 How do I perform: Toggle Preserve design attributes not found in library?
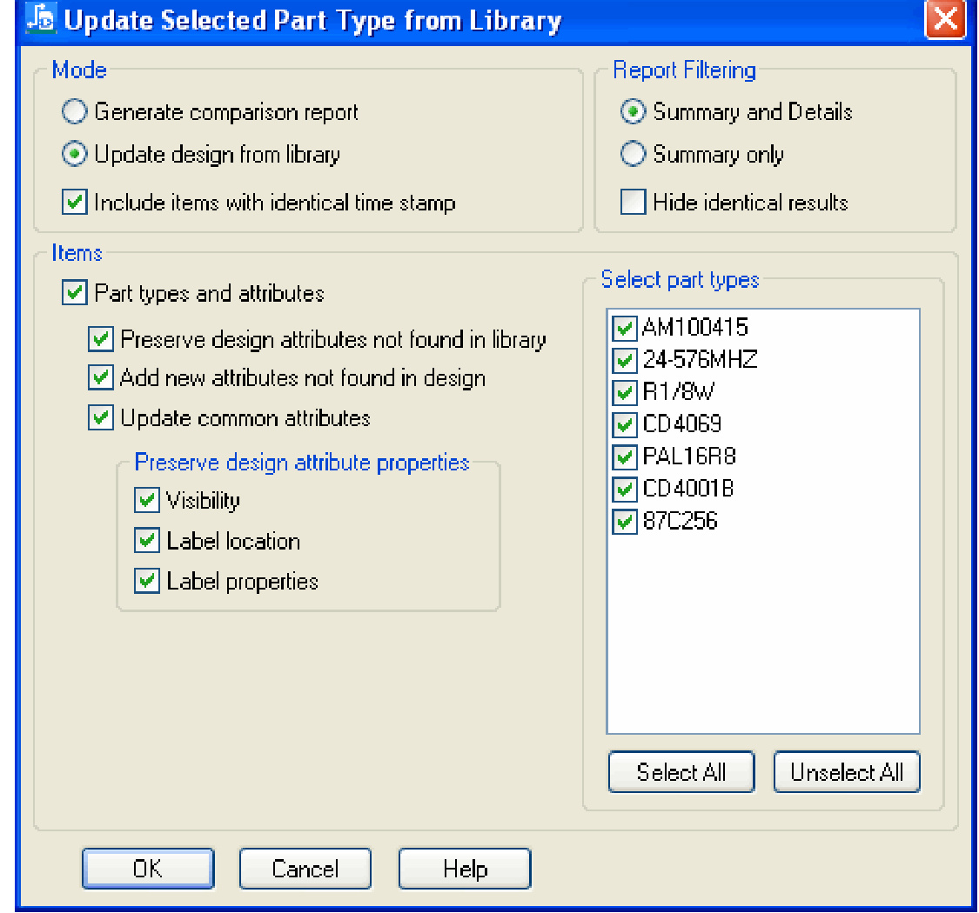(102, 339)
